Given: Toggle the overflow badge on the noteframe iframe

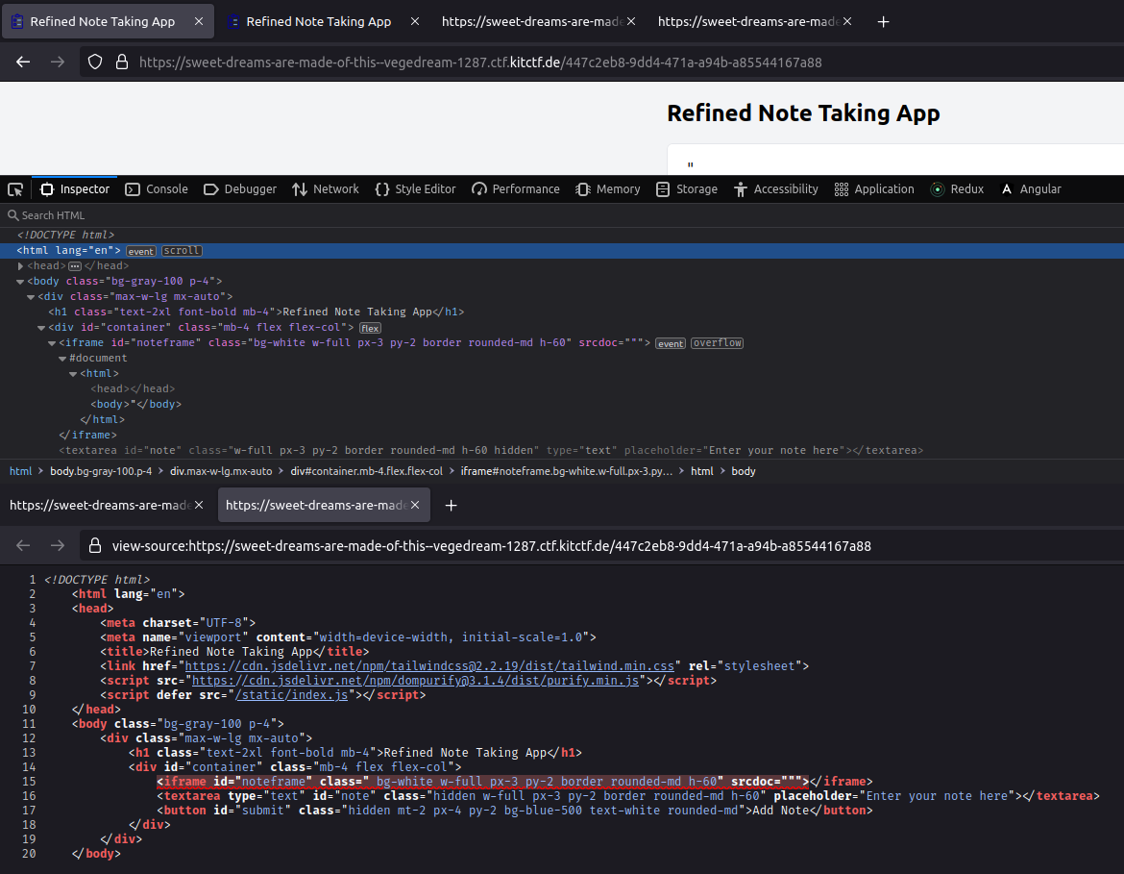Looking at the screenshot, I should pos(717,342).
